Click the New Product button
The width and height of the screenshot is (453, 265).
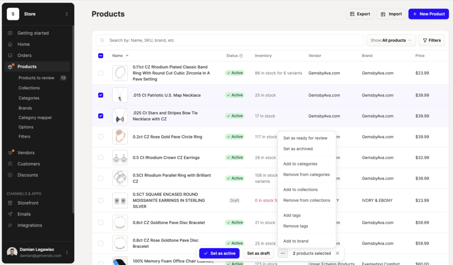tap(428, 14)
